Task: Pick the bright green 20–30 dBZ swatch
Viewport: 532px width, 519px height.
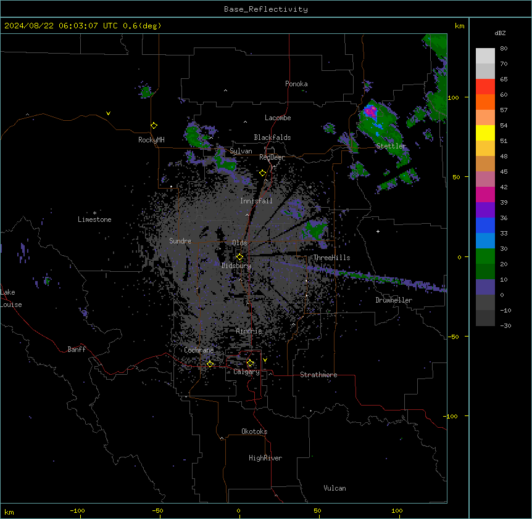Action: pos(485,256)
